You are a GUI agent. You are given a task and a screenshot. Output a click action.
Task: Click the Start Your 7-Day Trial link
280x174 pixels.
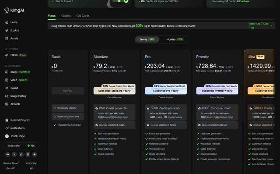pyautogui.click(x=259, y=26)
